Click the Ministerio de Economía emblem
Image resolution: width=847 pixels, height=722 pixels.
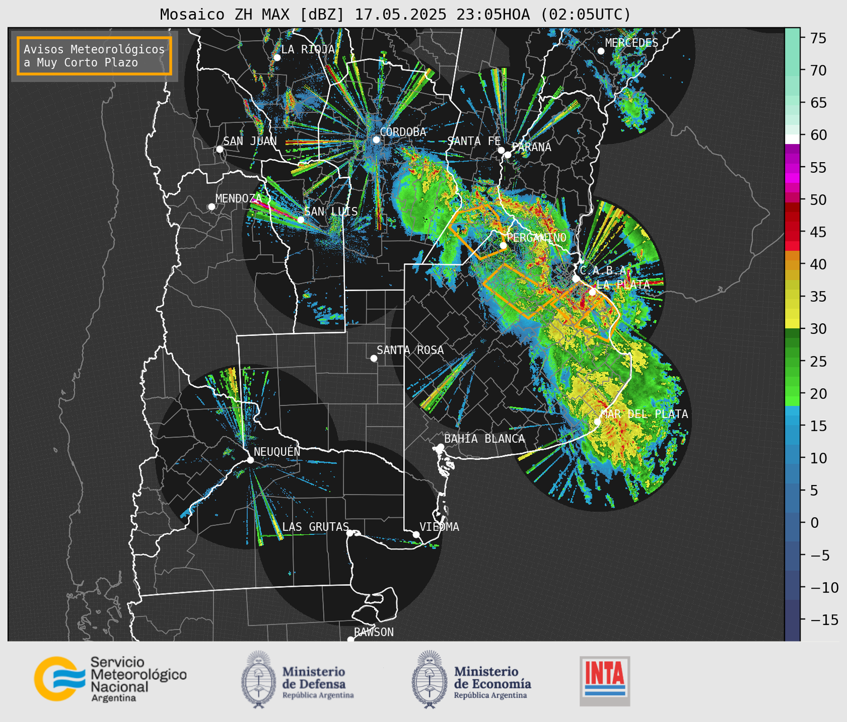[x=429, y=679]
